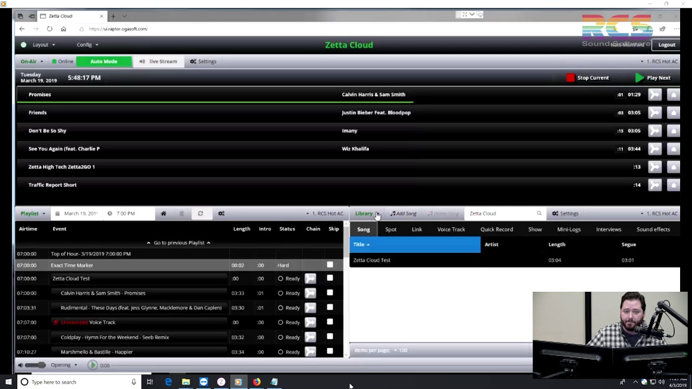Open the Layout dropdown menu

coord(44,45)
